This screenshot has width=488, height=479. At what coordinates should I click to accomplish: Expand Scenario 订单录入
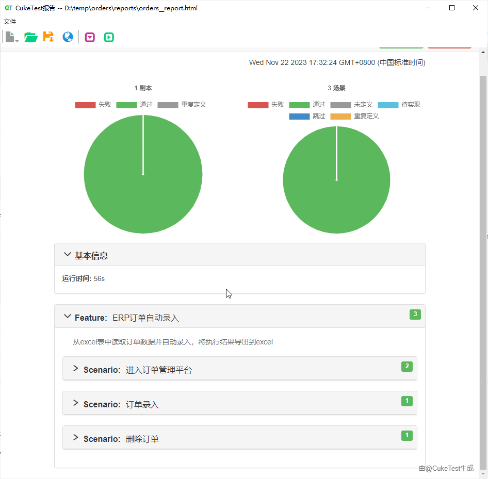pos(75,403)
